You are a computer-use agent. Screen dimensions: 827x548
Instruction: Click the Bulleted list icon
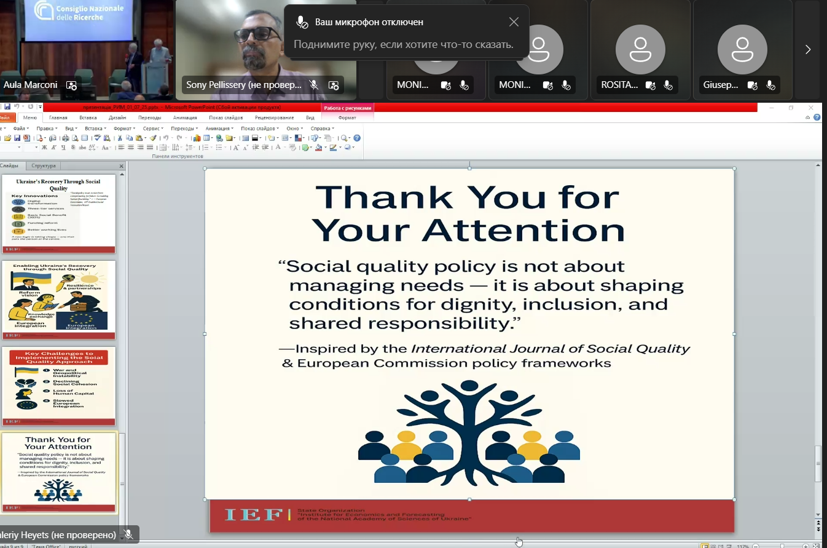coord(219,148)
